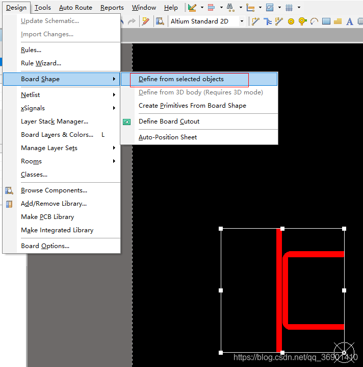Viewport: 363px width, 367px height.
Task: Select Define Board Cutout option
Action: pos(169,121)
